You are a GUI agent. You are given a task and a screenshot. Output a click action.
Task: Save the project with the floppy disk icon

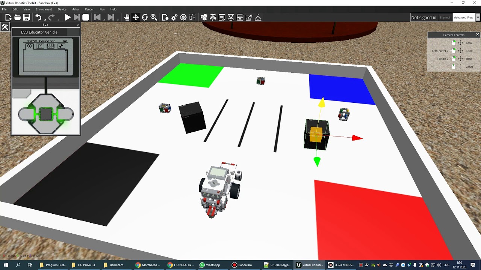pos(26,17)
